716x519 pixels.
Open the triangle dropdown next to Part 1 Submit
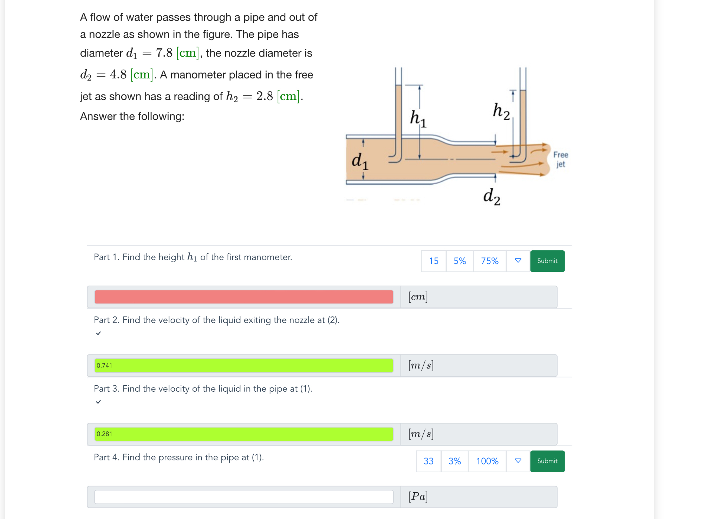(x=518, y=261)
